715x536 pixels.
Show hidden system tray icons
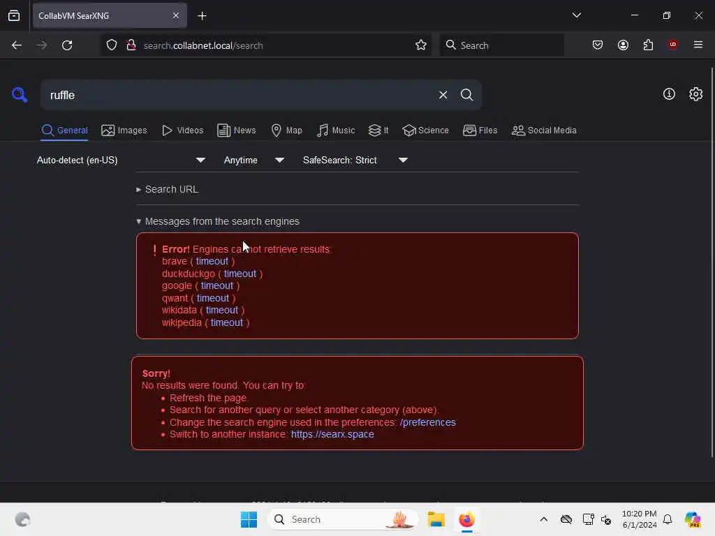pyautogui.click(x=543, y=519)
